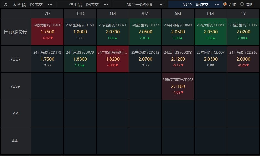Screen dimensions: 260x156
Task: Click the 24北京银行CD079 cell
Action: point(80,59)
